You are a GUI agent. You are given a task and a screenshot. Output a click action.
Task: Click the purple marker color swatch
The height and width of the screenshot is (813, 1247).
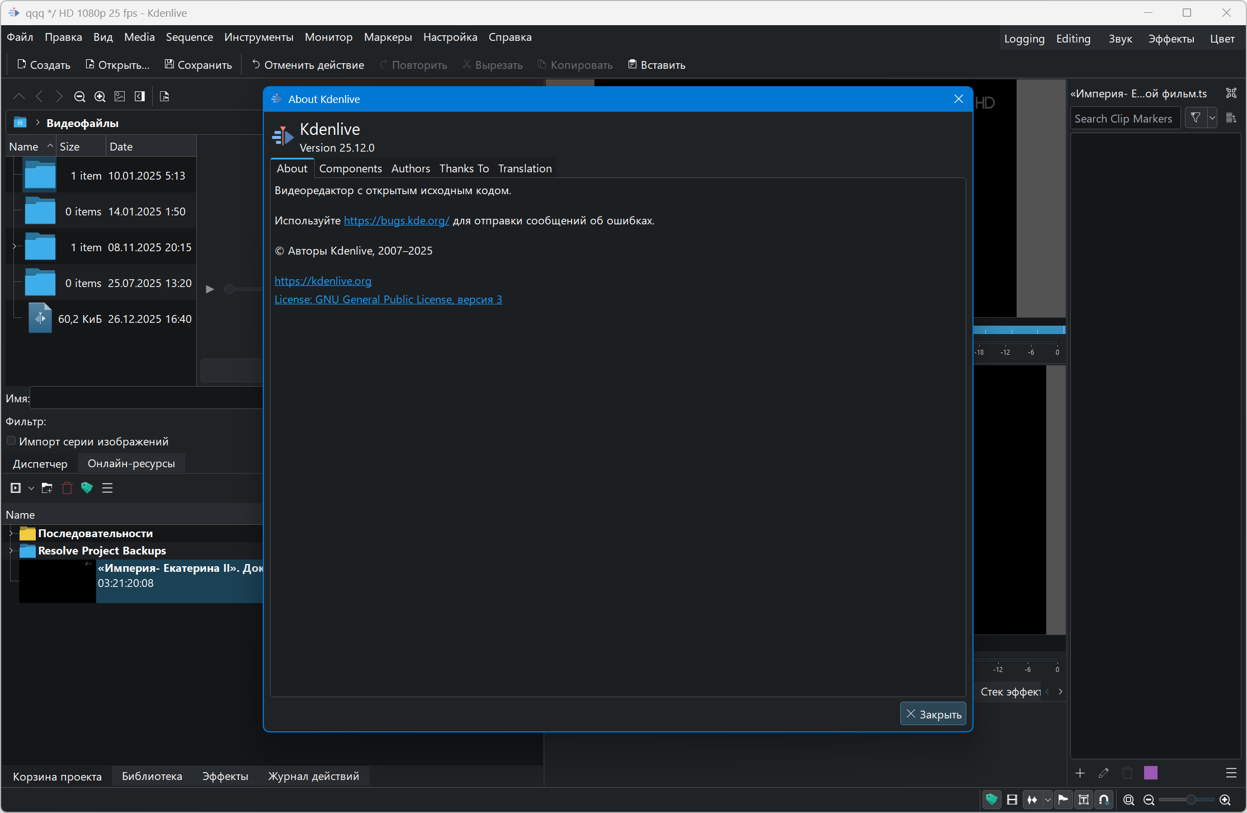click(x=1150, y=773)
